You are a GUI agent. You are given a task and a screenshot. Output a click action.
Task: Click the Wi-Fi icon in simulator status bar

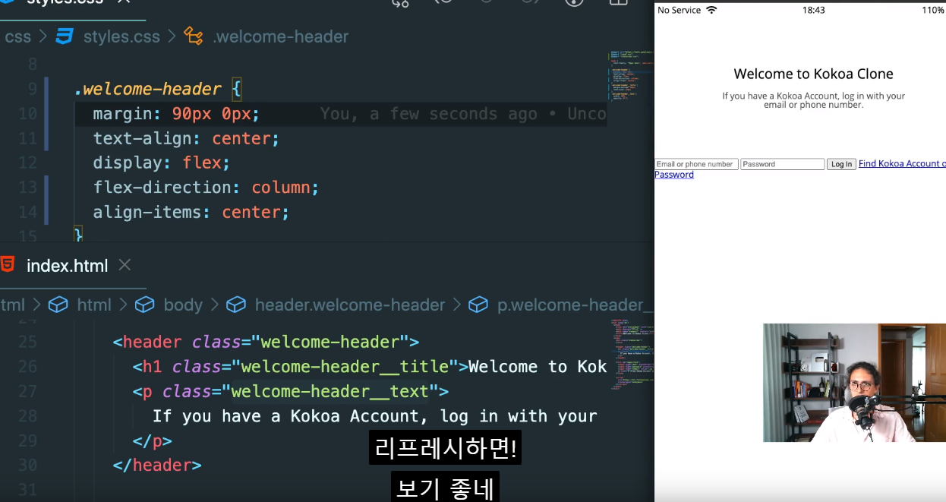coord(711,10)
